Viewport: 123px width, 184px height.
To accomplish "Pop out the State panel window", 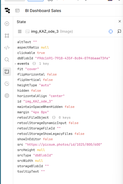I will [119, 31].
